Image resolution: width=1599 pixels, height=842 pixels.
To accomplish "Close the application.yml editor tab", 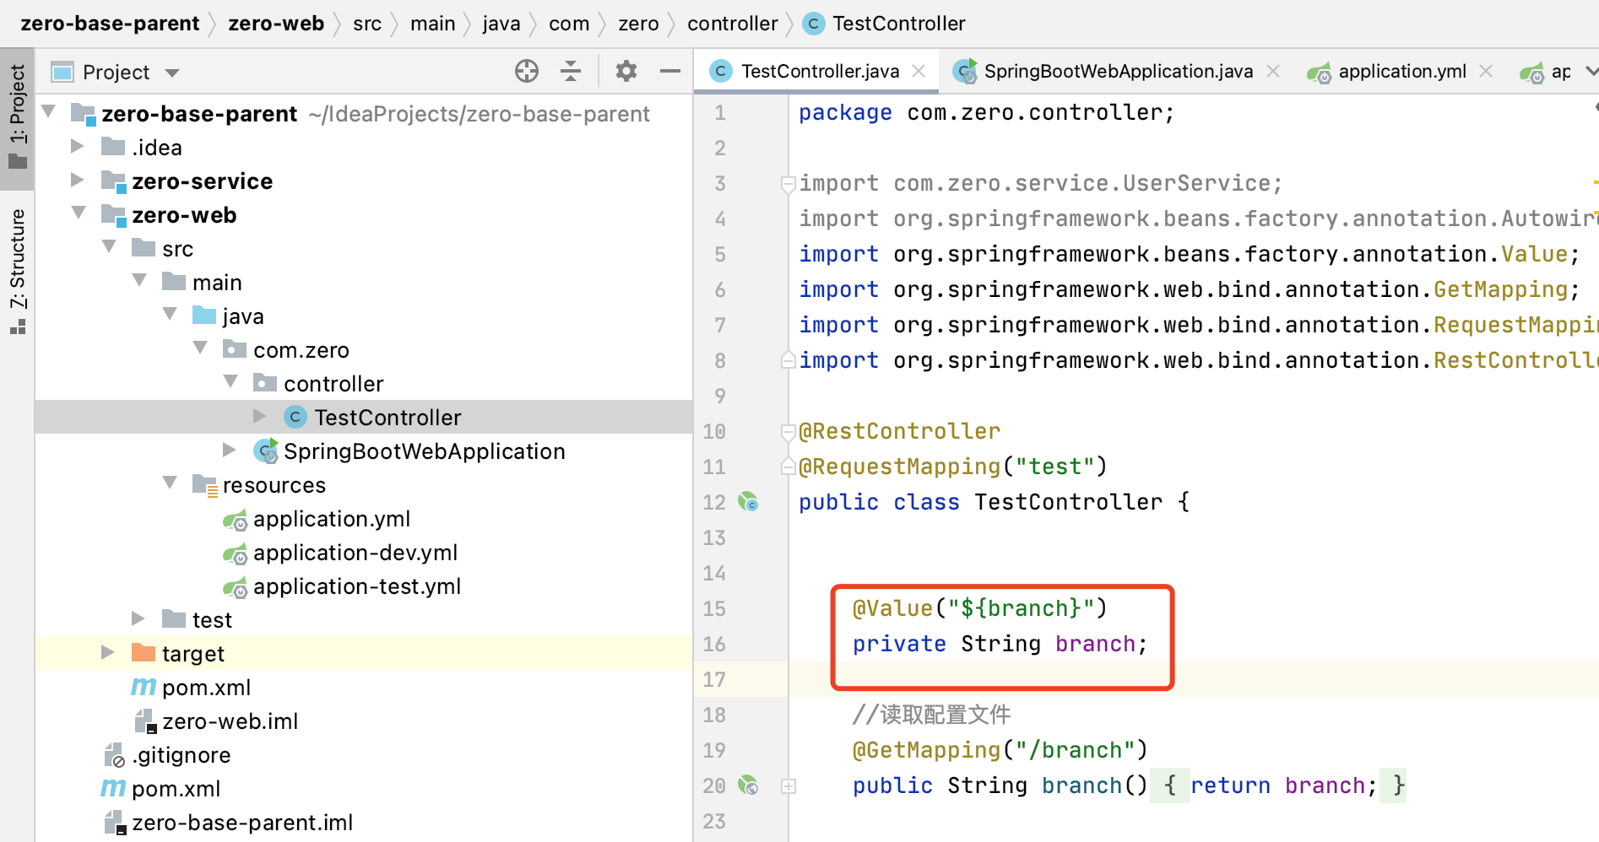I will point(1486,72).
